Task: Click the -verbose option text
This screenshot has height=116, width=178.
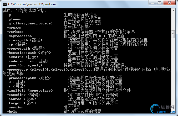Action: [15, 32]
